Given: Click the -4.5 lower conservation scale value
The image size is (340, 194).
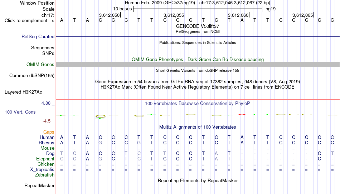Looking at the screenshot, I should [47, 121].
